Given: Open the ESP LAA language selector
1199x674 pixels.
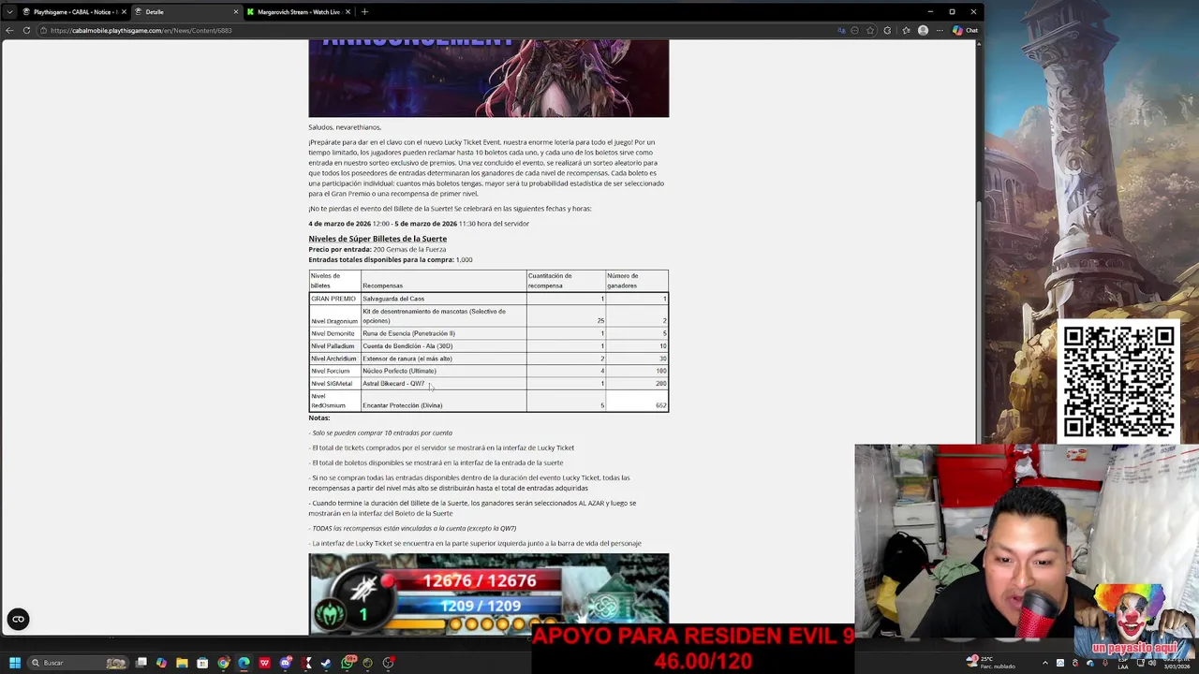Looking at the screenshot, I should pos(1123,663).
